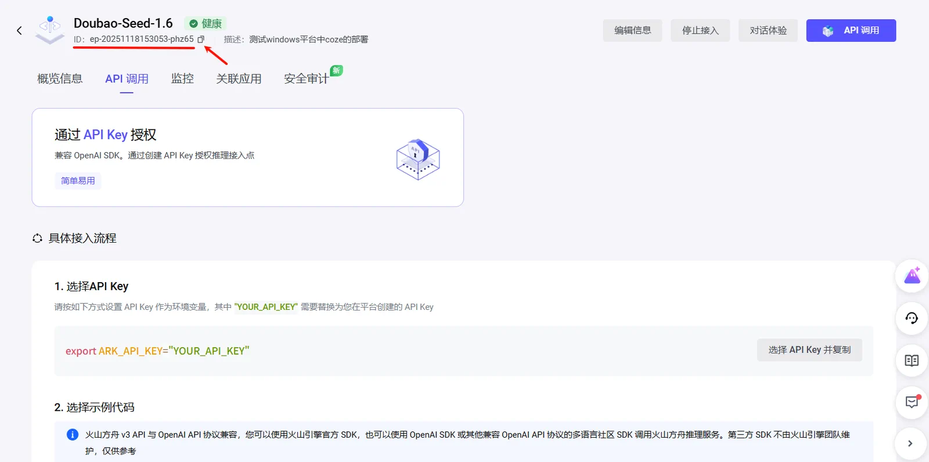Go back using the left arrow icon
This screenshot has width=929, height=462.
[19, 31]
